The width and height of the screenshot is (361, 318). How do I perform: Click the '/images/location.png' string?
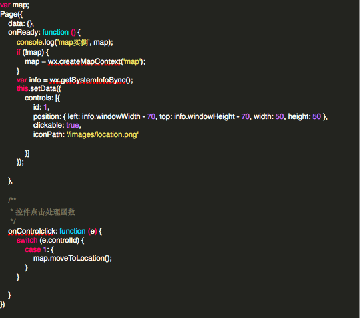[x=103, y=135]
